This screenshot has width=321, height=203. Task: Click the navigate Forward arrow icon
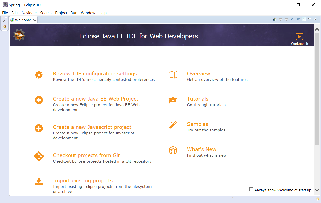point(286,19)
